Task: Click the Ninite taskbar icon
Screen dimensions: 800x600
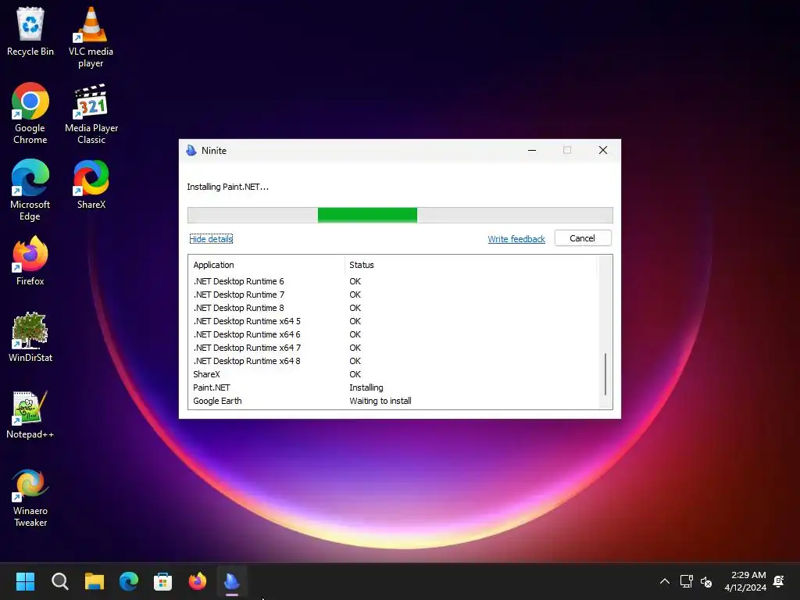Action: pos(231,581)
